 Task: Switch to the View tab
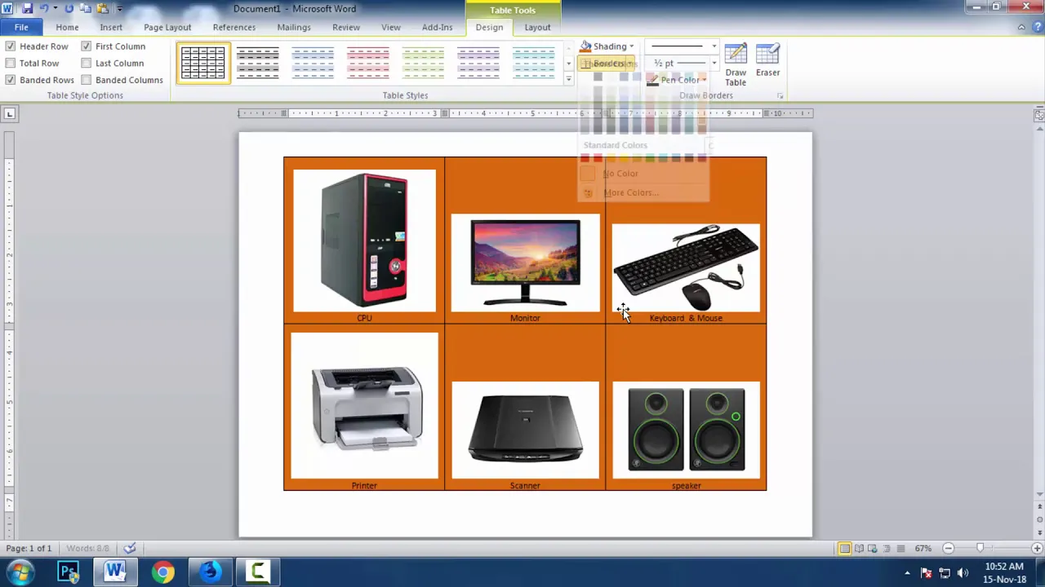coord(391,27)
